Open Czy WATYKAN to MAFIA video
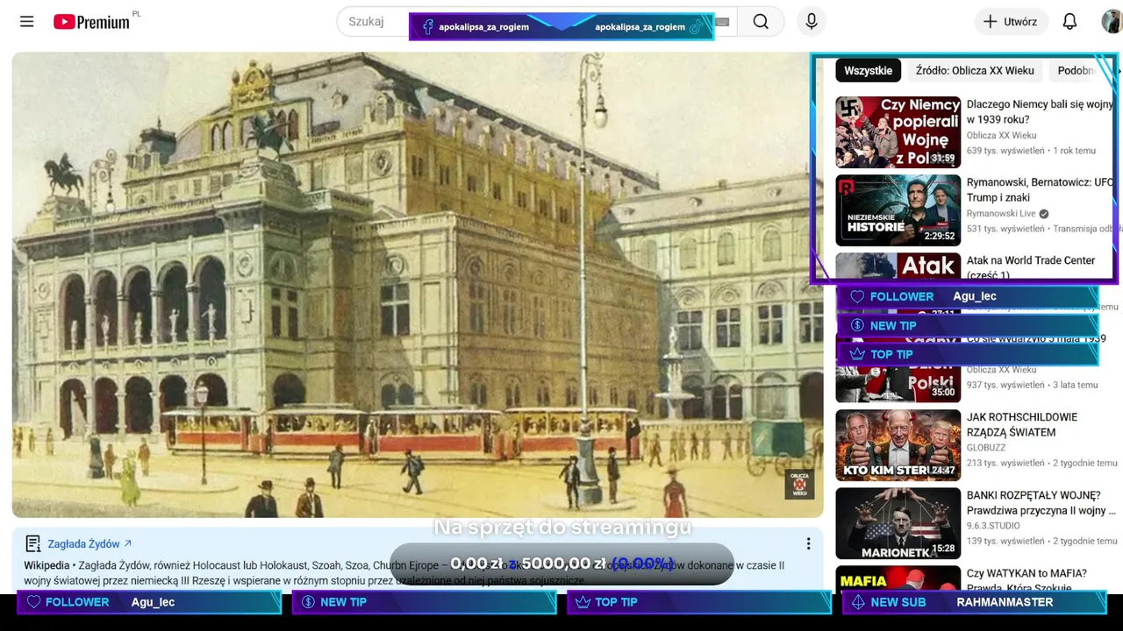Viewport: 1123px width, 631px height. [x=1026, y=579]
